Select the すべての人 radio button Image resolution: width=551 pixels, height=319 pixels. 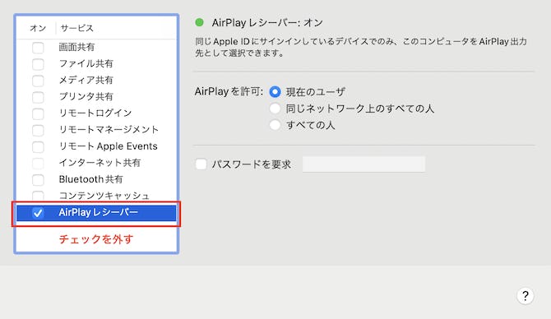[275, 125]
